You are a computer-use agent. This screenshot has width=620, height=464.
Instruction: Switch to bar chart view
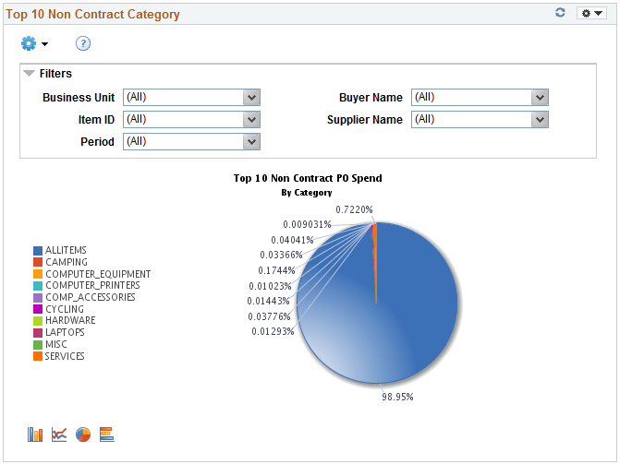pyautogui.click(x=35, y=434)
